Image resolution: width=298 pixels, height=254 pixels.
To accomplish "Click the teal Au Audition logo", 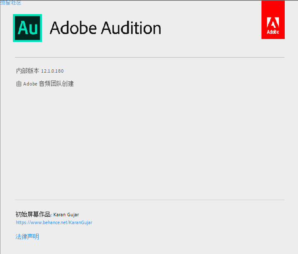I will (27, 28).
